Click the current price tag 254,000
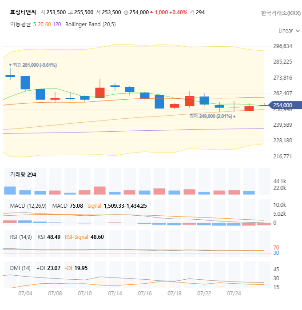Screen dimensions: 302x310 pyautogui.click(x=285, y=105)
